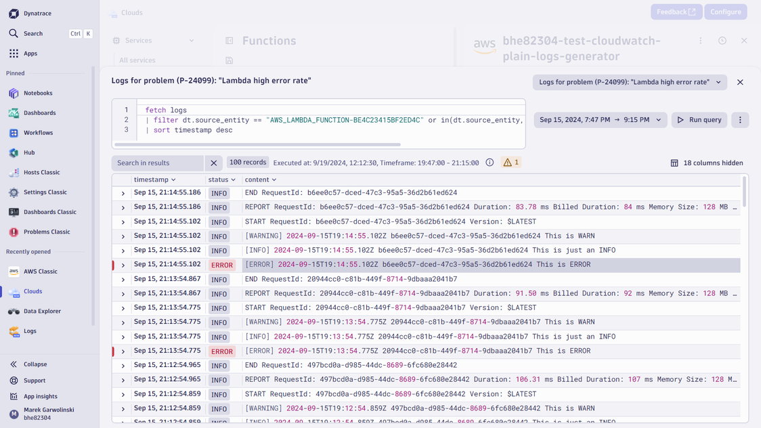Open the Apps menu in sidebar

[x=30, y=53]
